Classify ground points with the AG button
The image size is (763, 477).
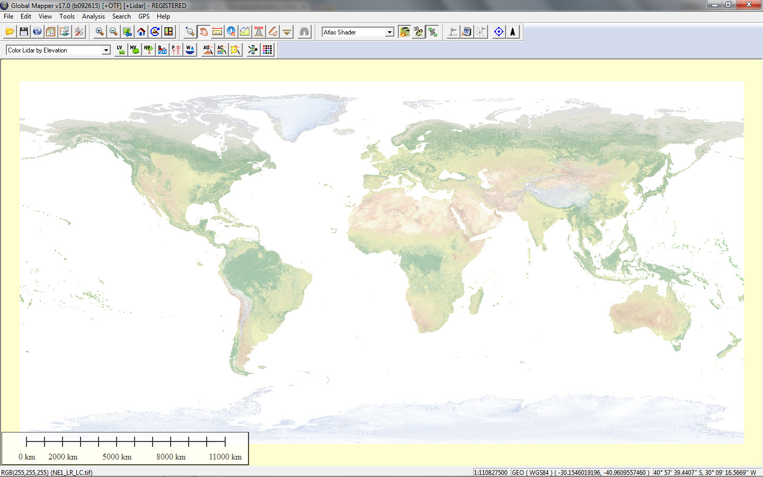pos(207,49)
